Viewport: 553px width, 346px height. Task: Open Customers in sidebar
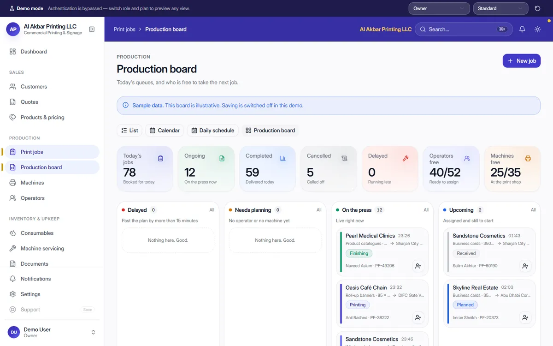coord(52,87)
